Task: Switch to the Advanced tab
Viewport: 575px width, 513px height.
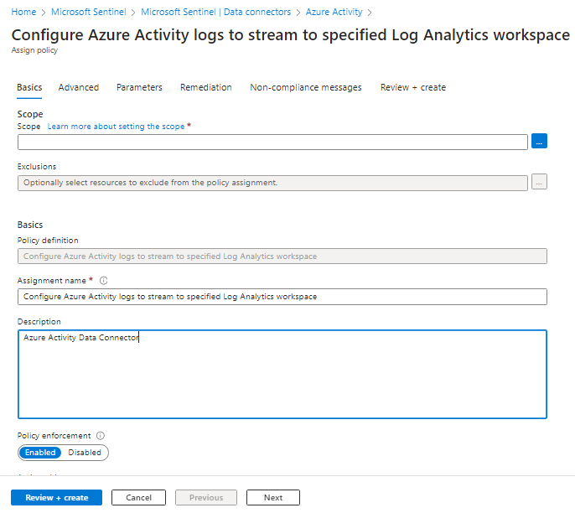Action: [79, 88]
